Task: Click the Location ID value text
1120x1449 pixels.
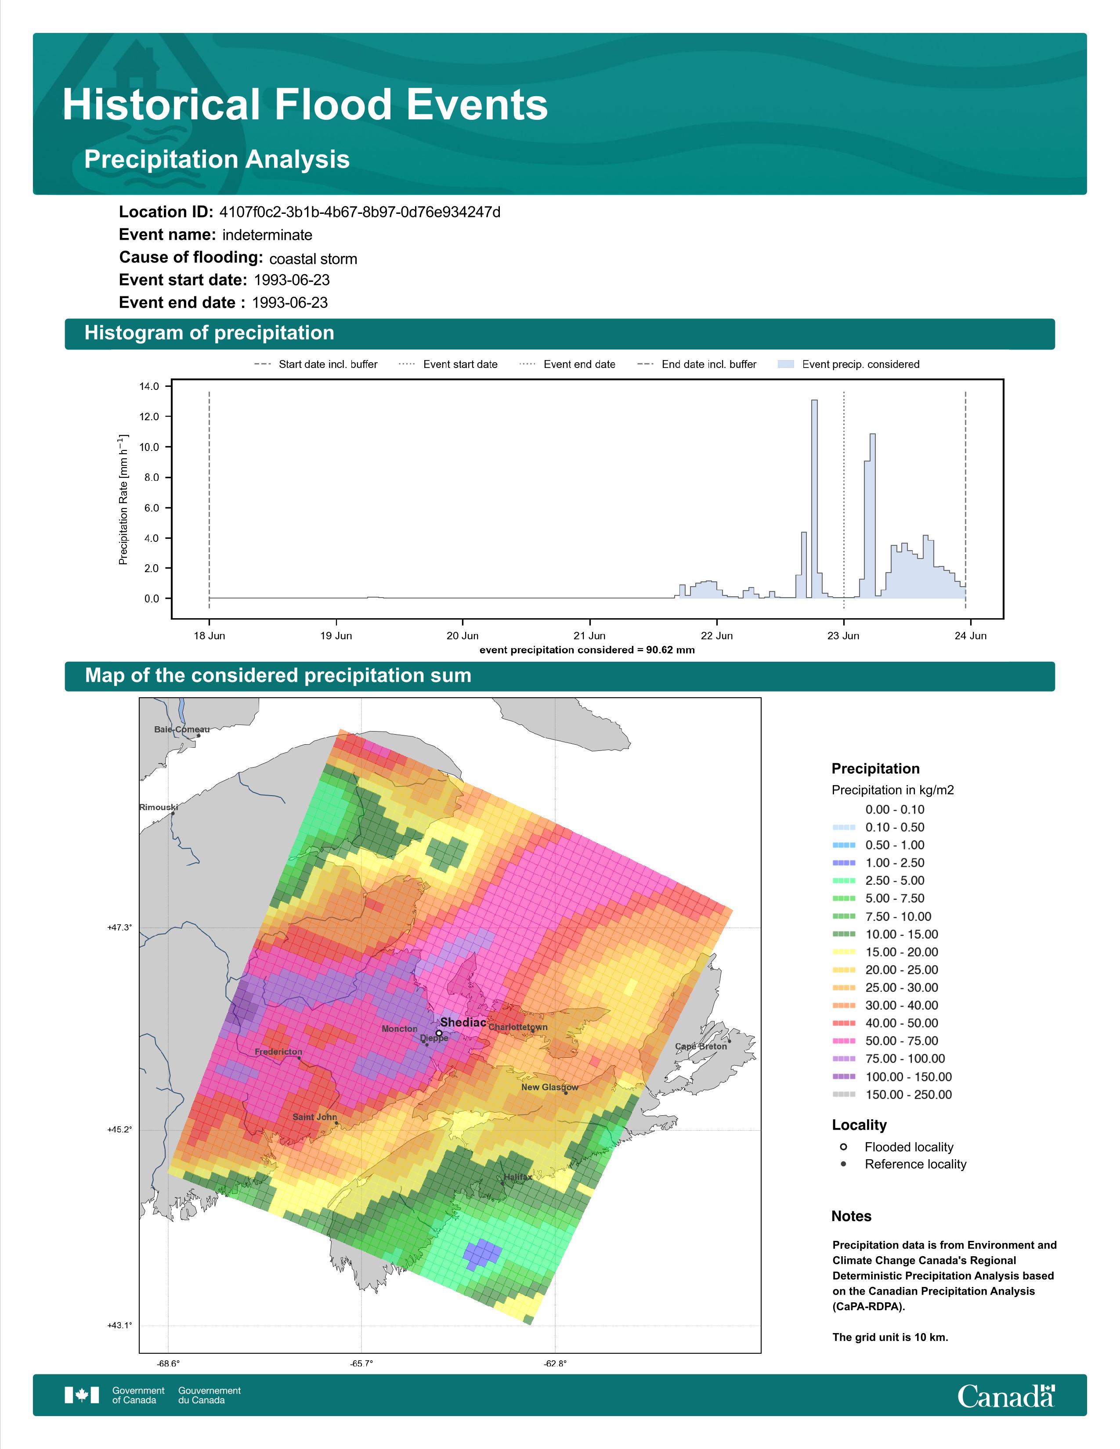Action: (x=360, y=213)
